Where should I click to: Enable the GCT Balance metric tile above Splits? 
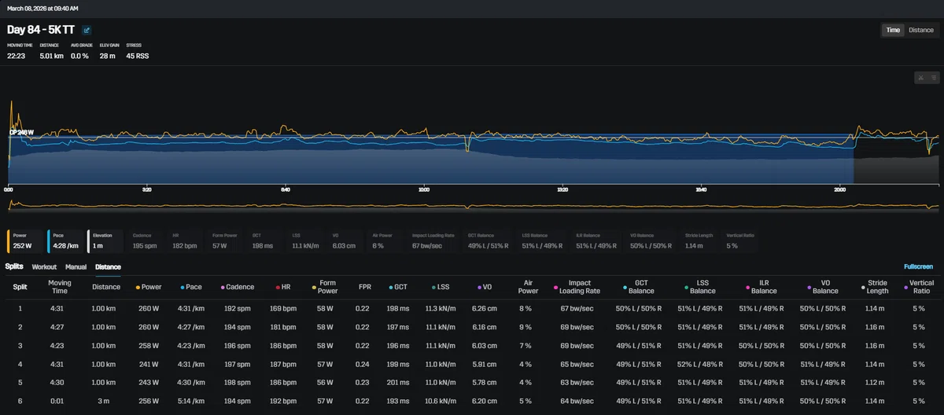(x=490, y=241)
